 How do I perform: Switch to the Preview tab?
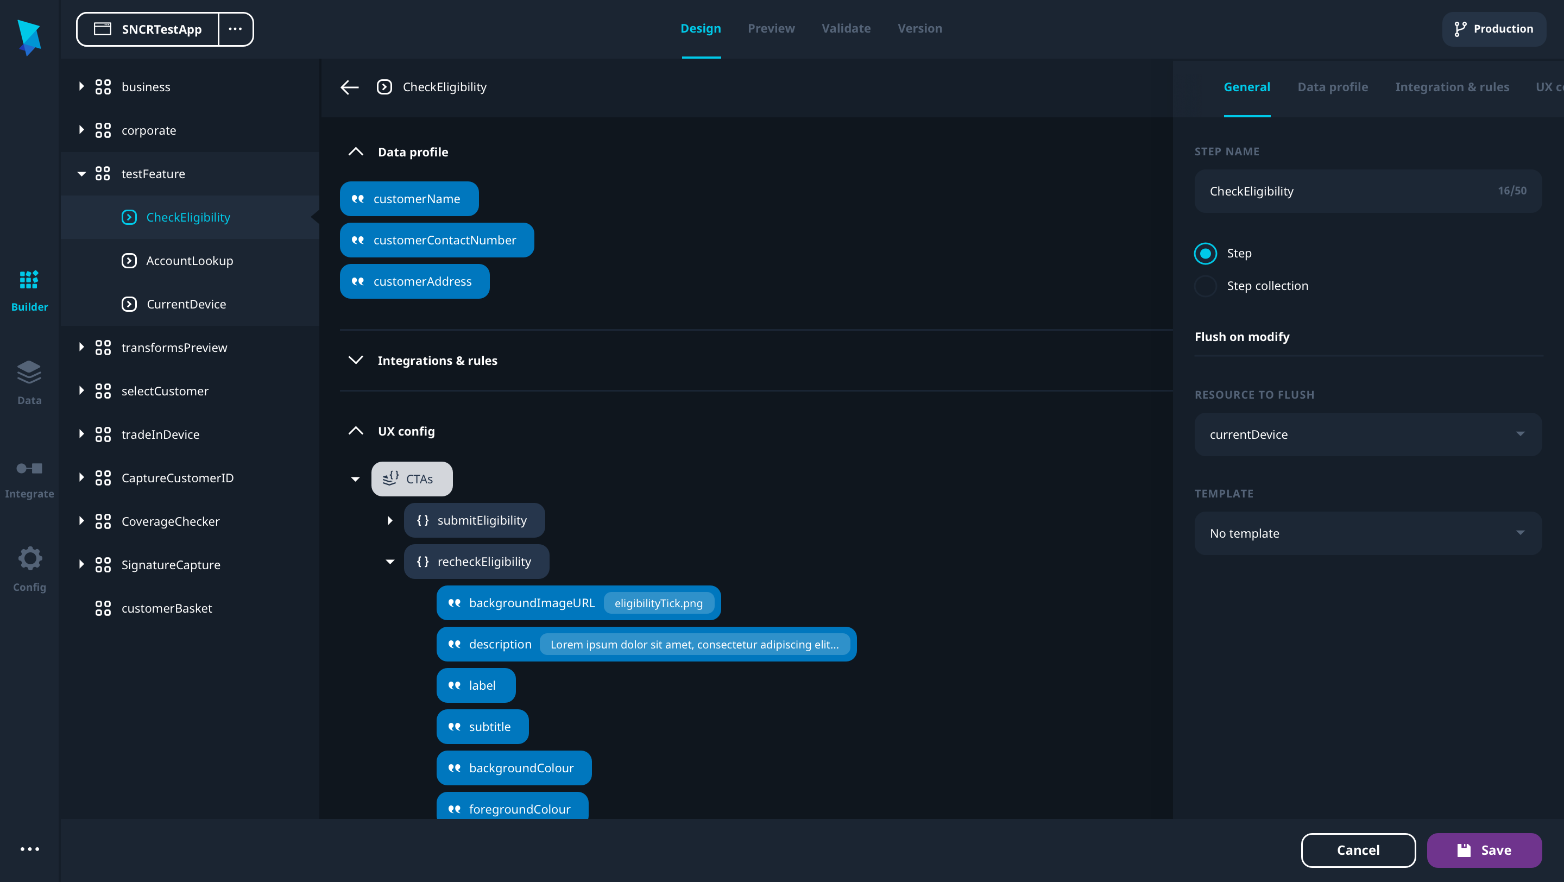[771, 29]
